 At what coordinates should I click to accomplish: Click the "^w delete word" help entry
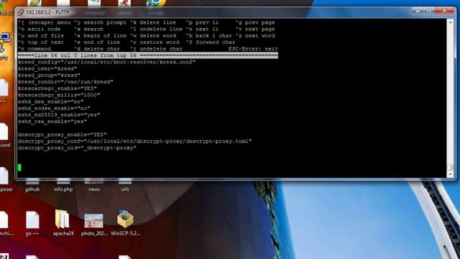tap(153, 35)
